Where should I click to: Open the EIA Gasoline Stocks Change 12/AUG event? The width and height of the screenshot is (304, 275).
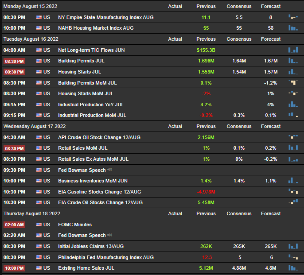(100, 192)
